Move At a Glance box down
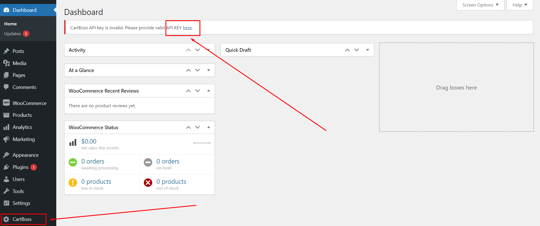Viewport: 540px width, 226px height. (x=198, y=70)
